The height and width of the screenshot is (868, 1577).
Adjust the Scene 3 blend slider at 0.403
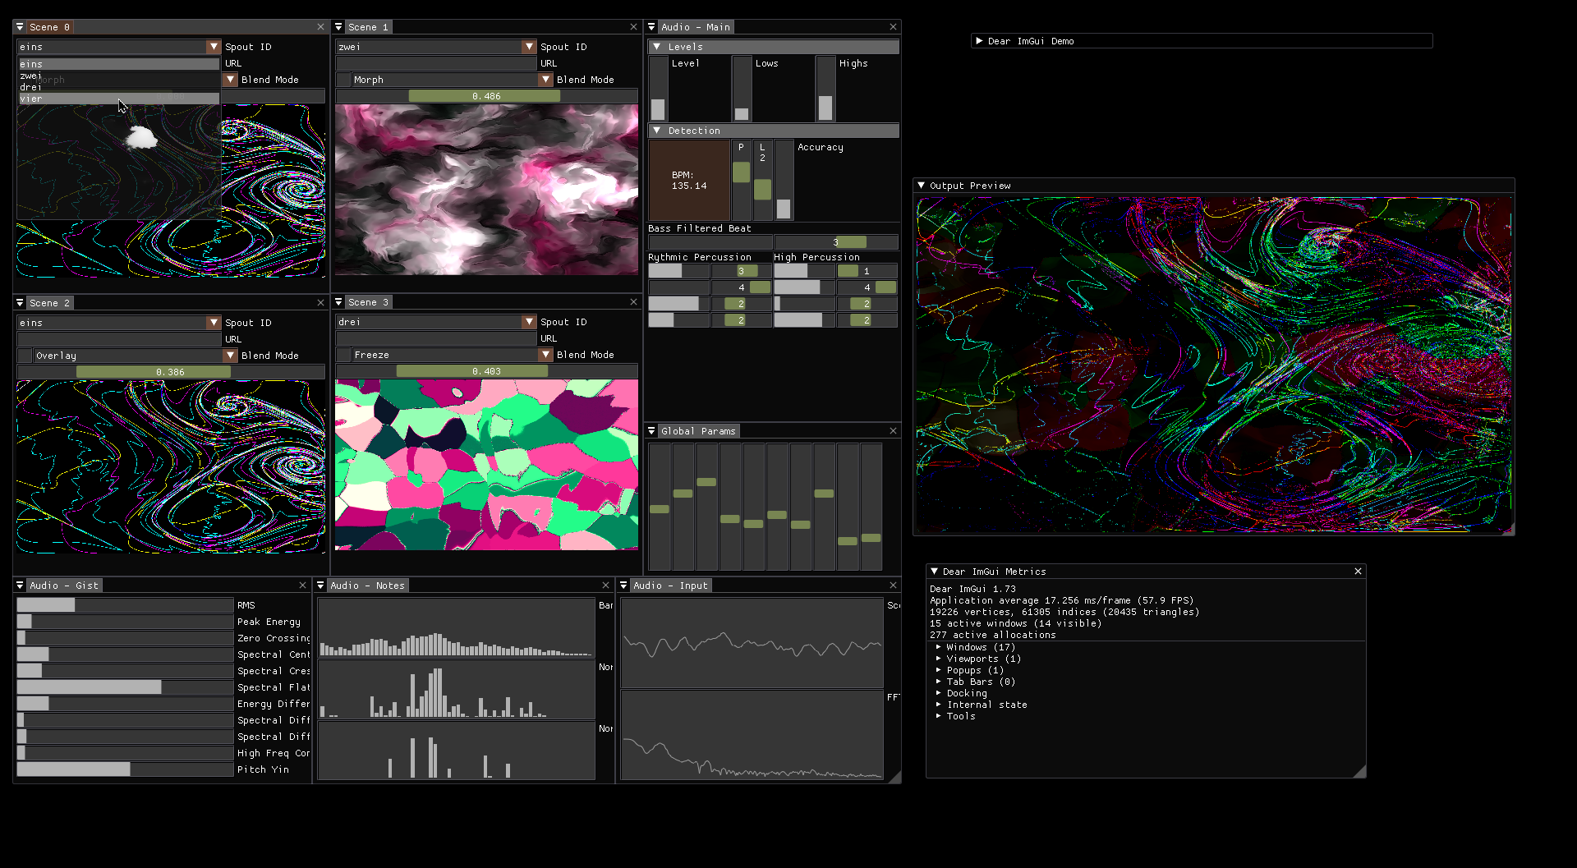click(x=486, y=371)
